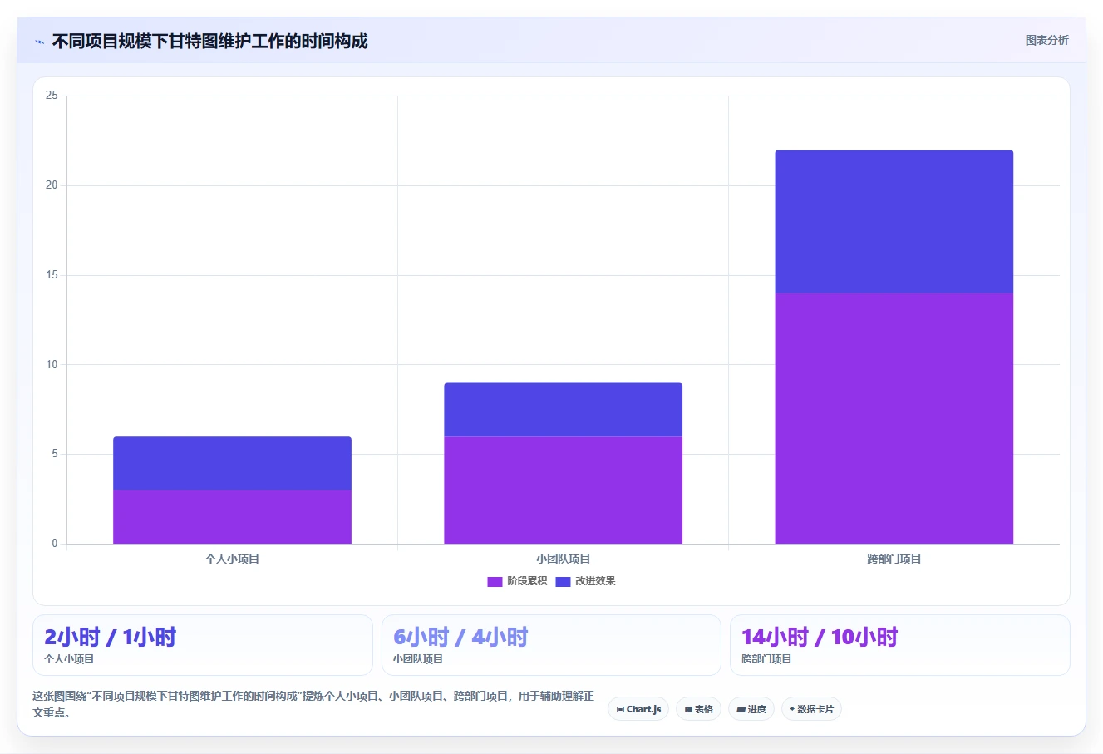Image resolution: width=1103 pixels, height=754 pixels.
Task: Toggle the 改进效果 legend blue swatch
Action: click(x=563, y=582)
